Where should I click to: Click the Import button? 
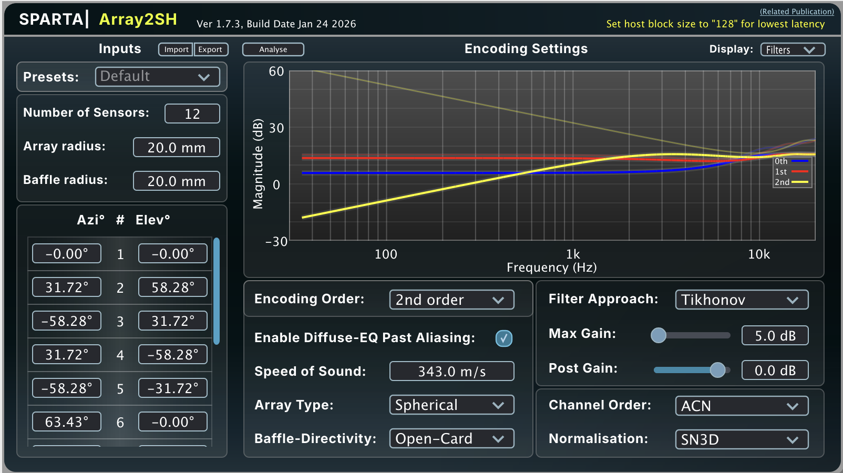(176, 49)
